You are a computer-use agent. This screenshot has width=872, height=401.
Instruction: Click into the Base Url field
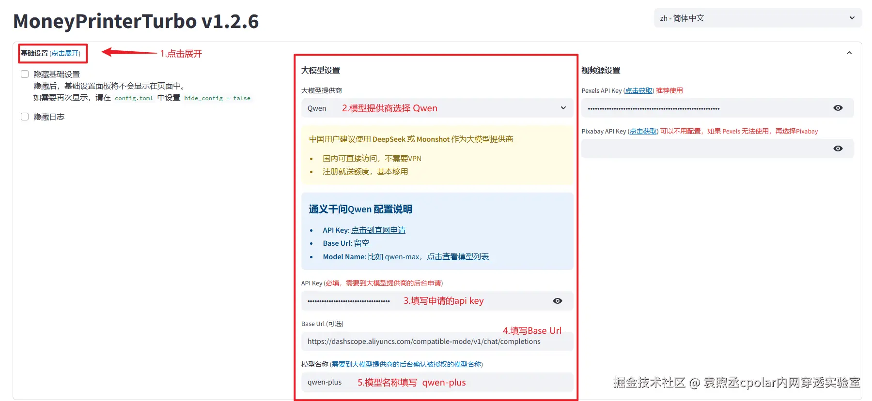click(x=437, y=342)
